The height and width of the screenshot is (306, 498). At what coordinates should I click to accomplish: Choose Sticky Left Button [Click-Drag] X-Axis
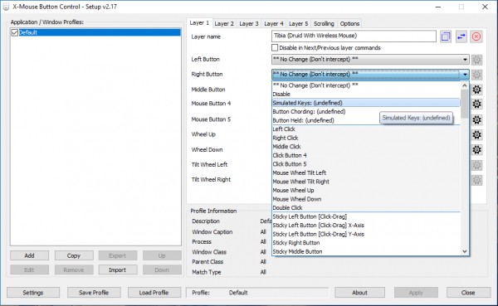366,226
